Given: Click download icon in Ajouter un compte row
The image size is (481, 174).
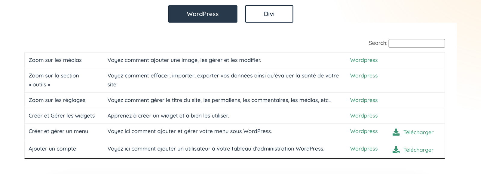Looking at the screenshot, I should [x=396, y=150].
